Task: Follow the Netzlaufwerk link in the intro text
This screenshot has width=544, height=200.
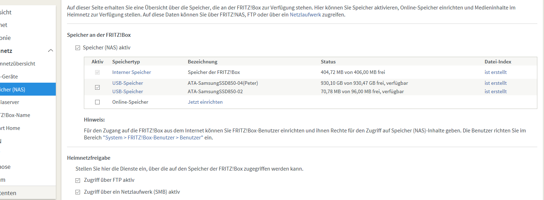Action: [305, 15]
